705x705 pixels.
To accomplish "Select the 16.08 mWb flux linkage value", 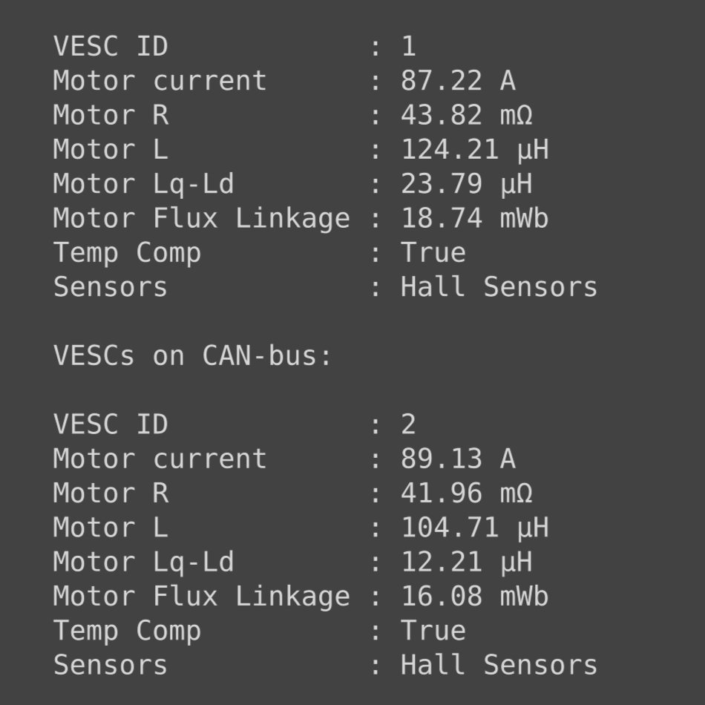I will click(474, 596).
